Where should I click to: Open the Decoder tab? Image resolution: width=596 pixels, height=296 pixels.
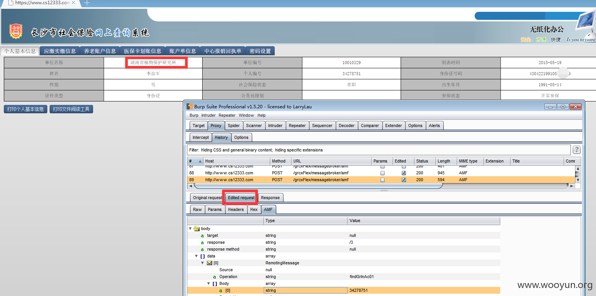346,125
